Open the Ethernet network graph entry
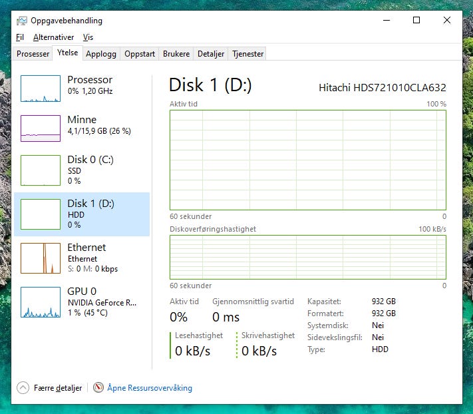This screenshot has width=473, height=414. [82, 258]
